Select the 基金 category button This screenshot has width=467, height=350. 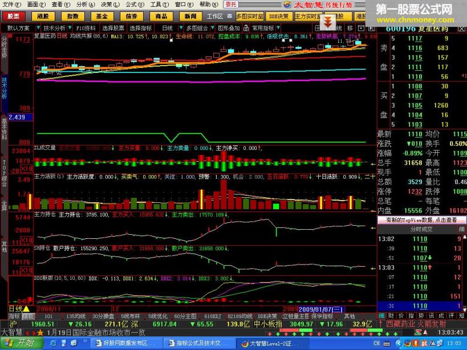(102, 16)
